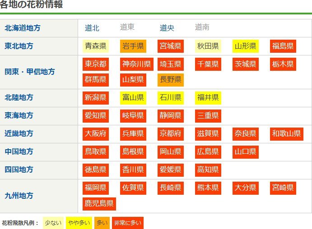Select 秋田県 in Tohoku region
The height and width of the screenshot is (229, 312).
[x=208, y=46]
